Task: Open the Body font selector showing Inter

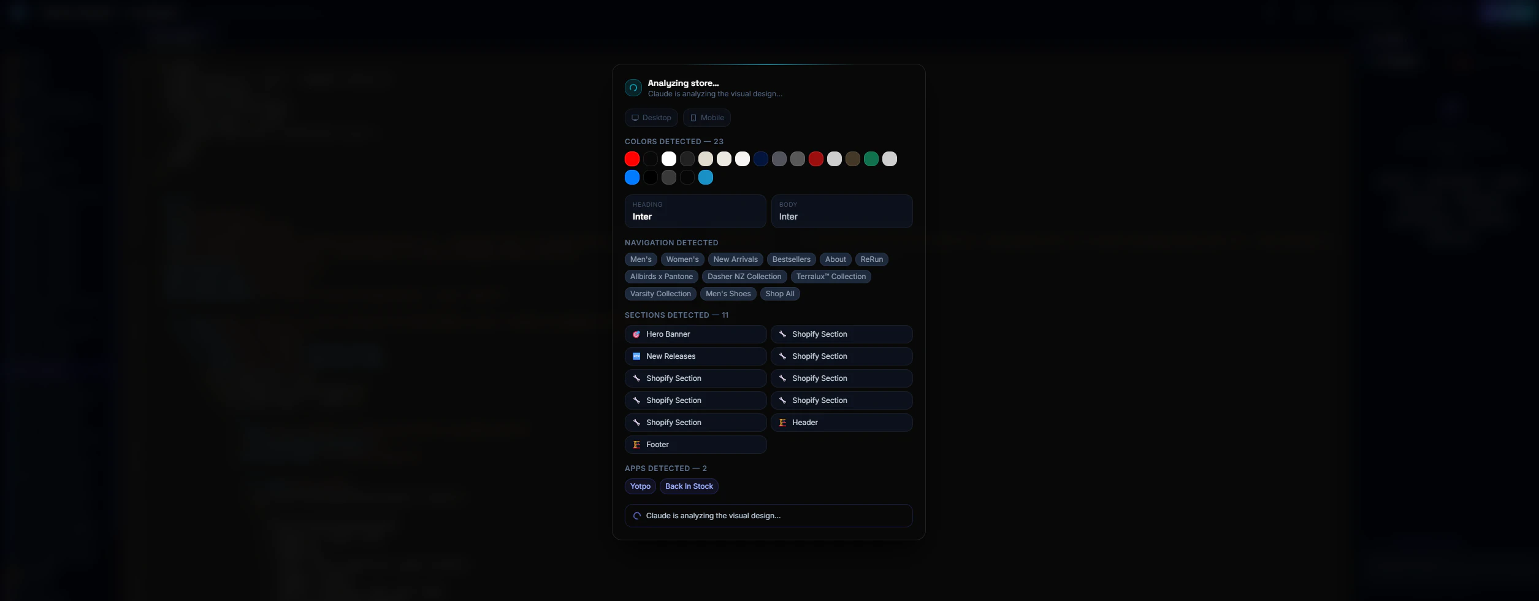Action: click(x=842, y=211)
